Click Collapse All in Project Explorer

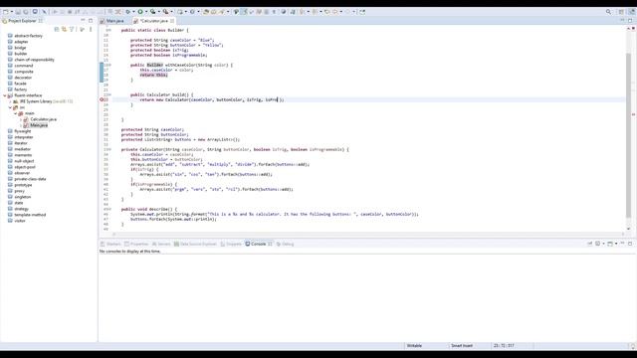(x=57, y=29)
